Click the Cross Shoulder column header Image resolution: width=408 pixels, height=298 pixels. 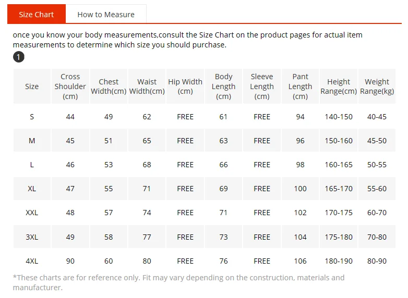[70, 86]
